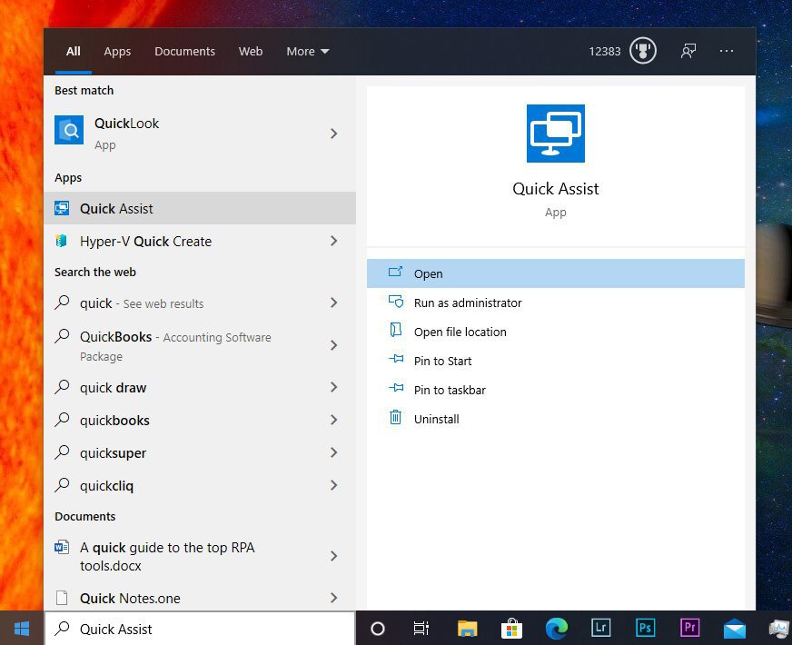Expand the QuickLook result chevron
The image size is (792, 645).
coord(333,134)
